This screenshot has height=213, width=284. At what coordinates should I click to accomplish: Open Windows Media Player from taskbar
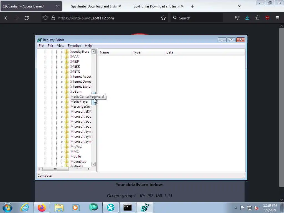(76, 207)
